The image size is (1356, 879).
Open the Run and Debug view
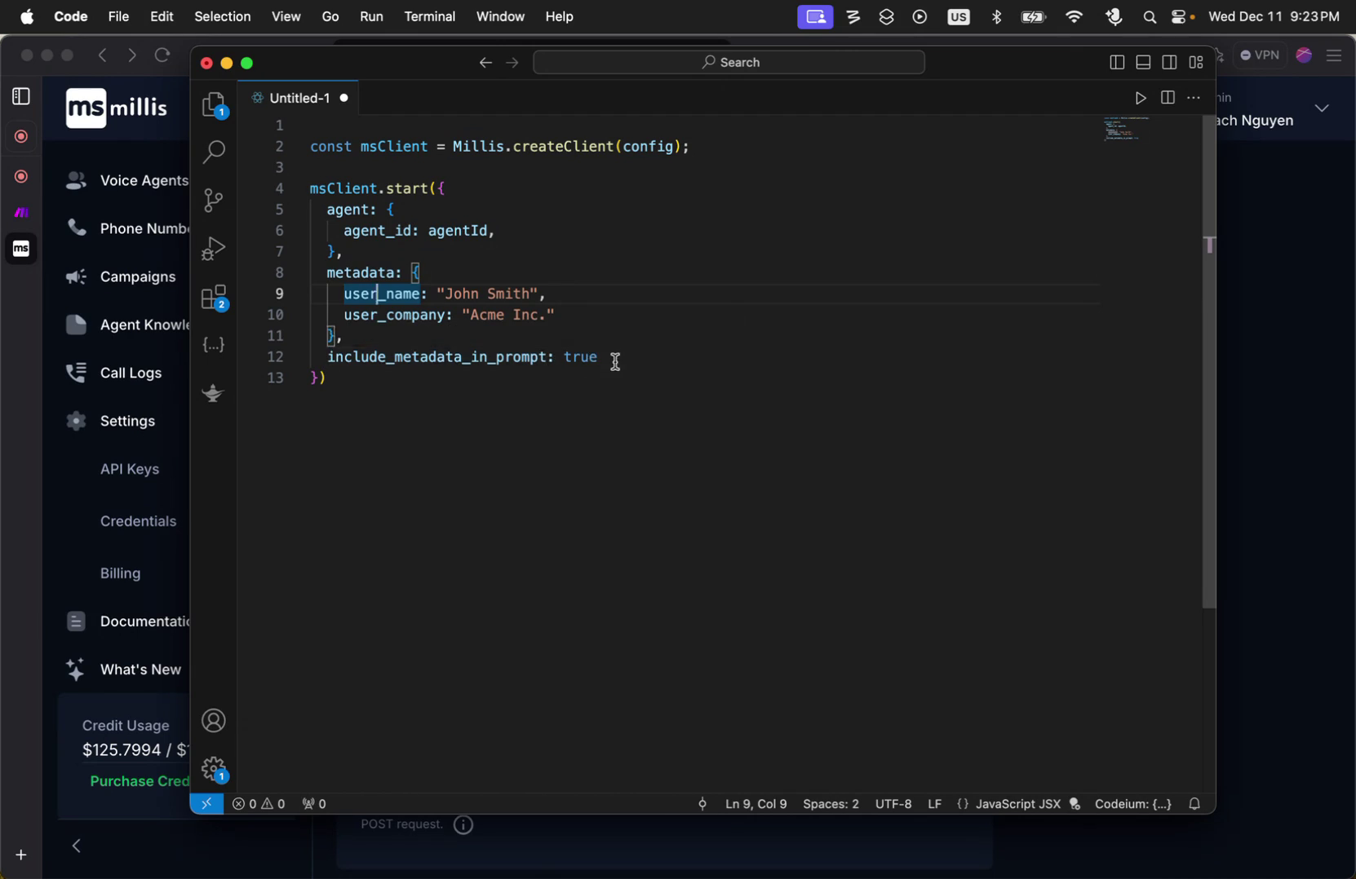pos(213,248)
